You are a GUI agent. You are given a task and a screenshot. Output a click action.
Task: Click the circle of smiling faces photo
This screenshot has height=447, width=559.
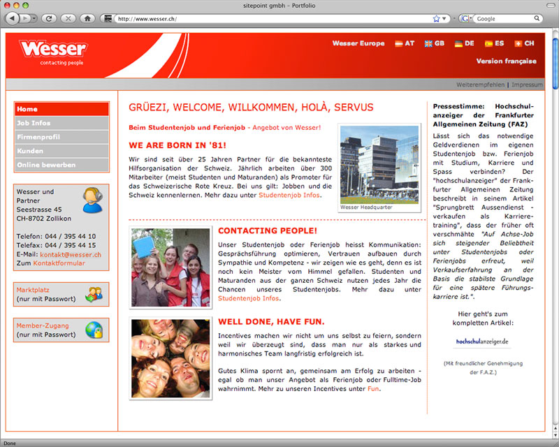coord(170,358)
